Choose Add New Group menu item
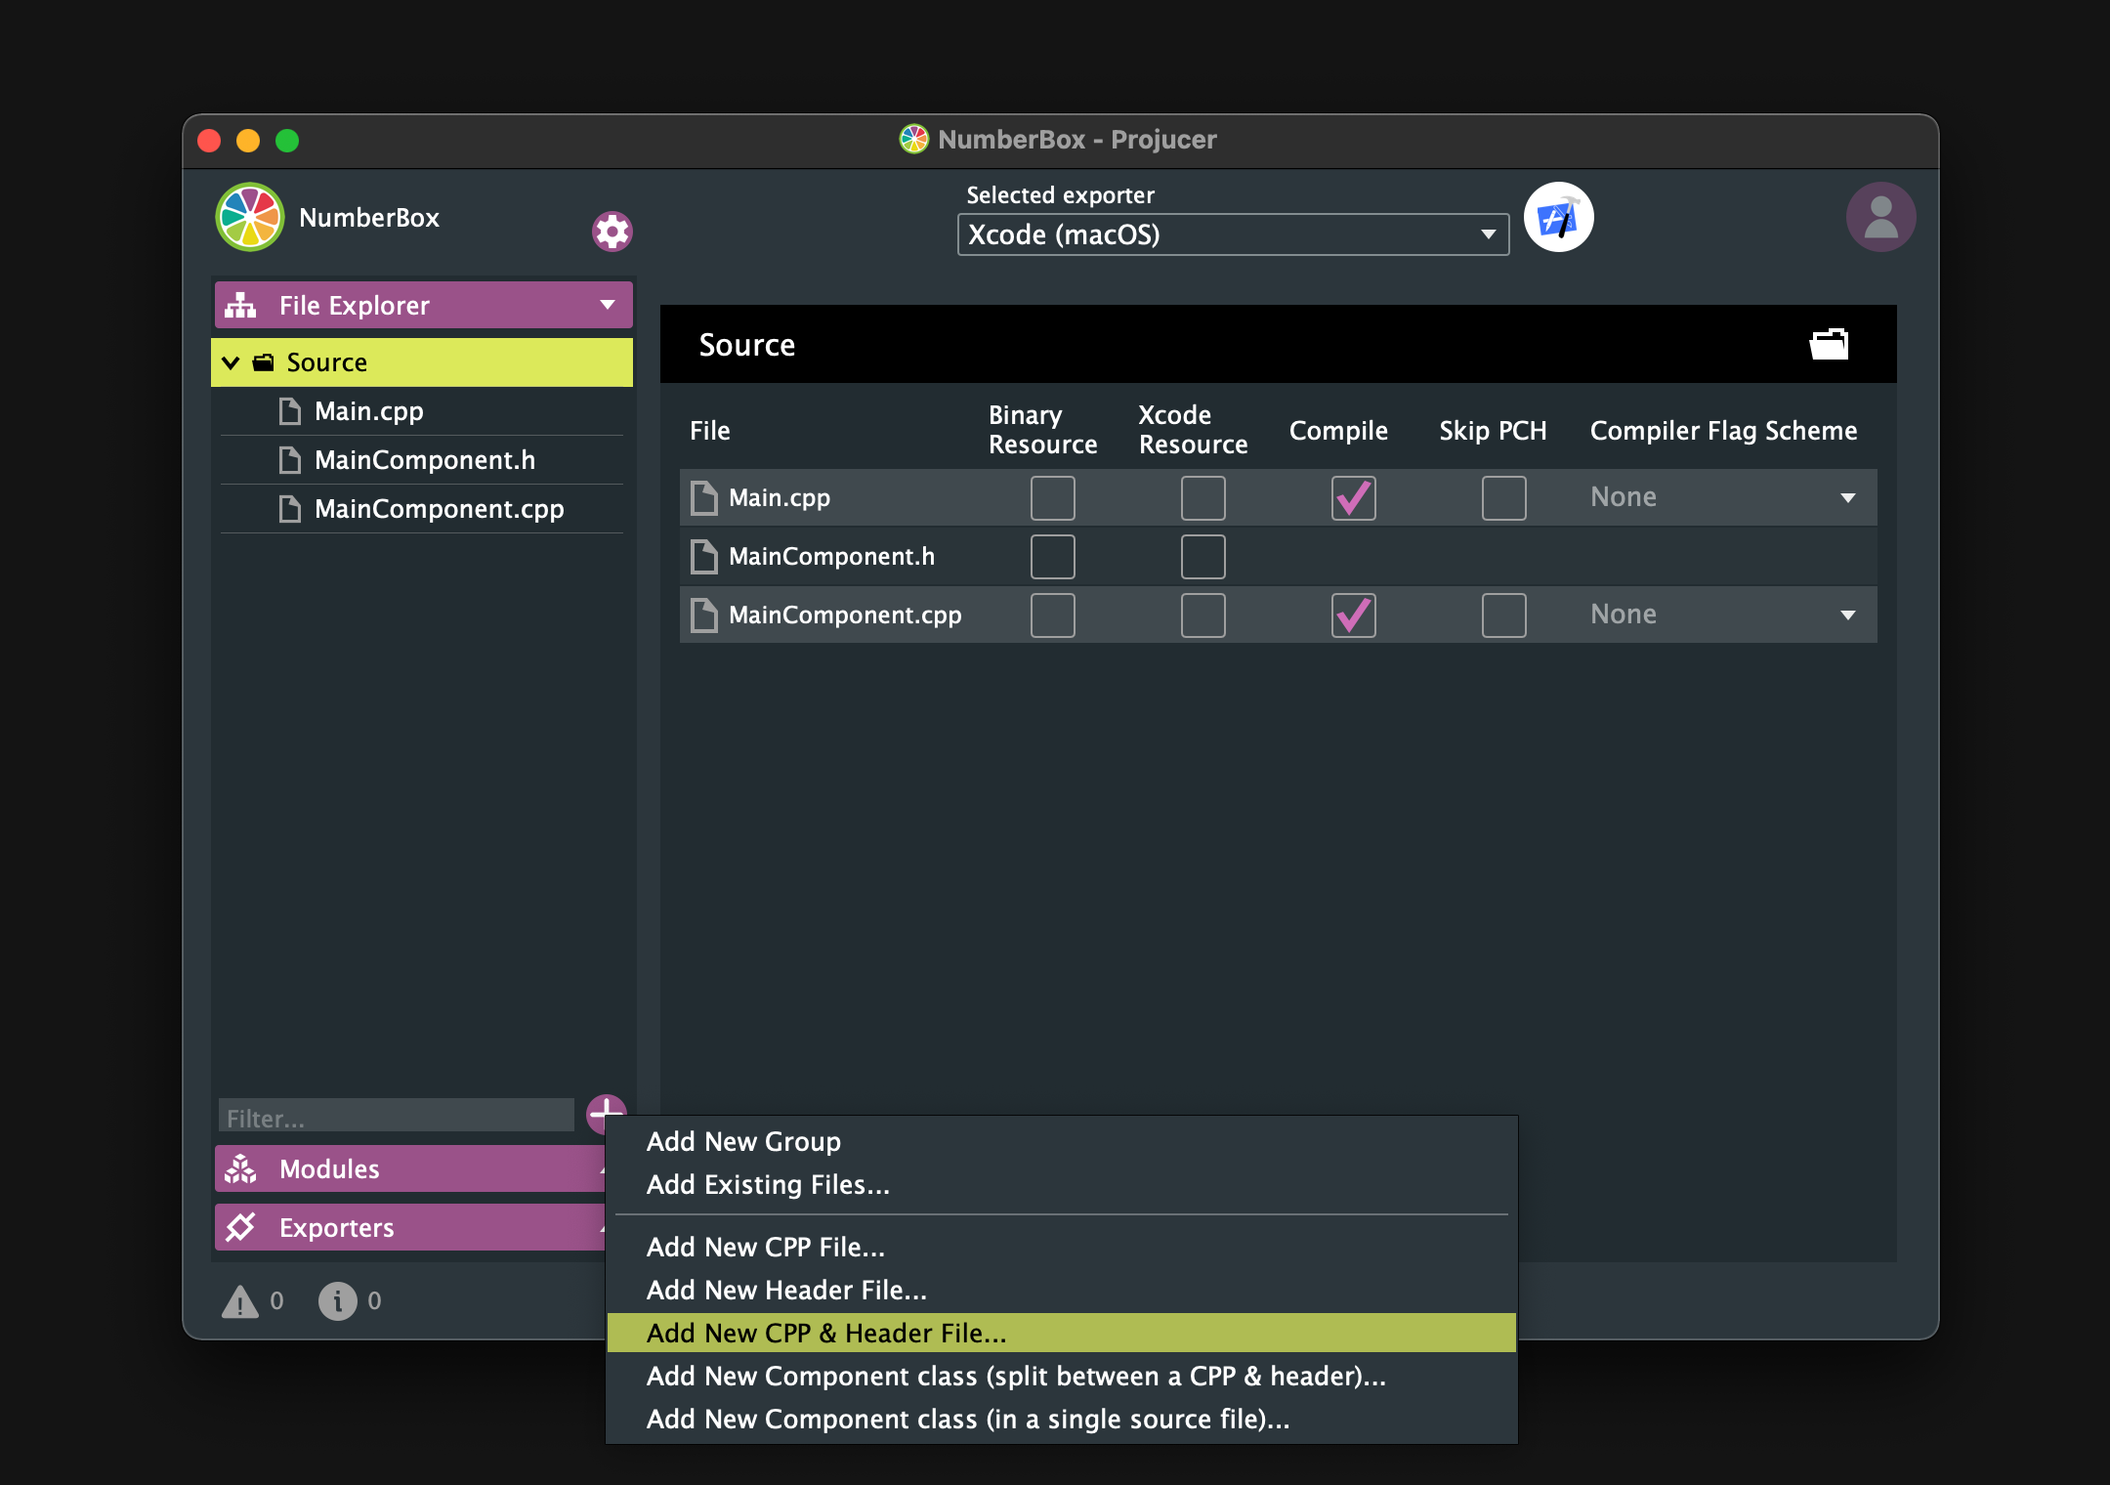 pos(1062,1141)
